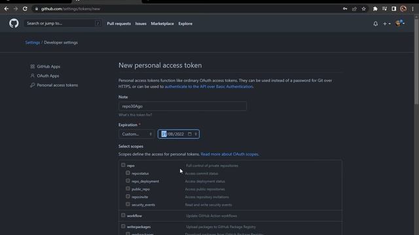The image size is (419, 235).
Task: Open the notifications bell
Action: click(x=375, y=23)
